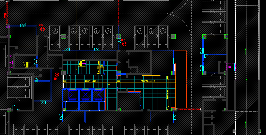The image size is (266, 135).
Task: Select the yellow staircase symbol in the tiled area
Action: (x=82, y=63)
